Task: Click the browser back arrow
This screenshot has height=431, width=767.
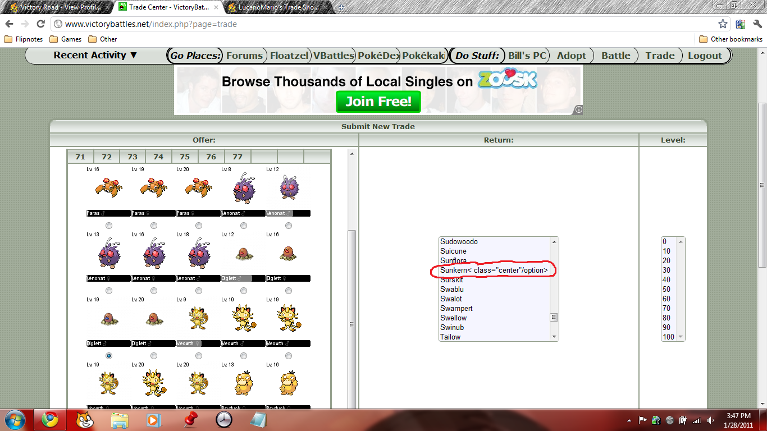Action: tap(10, 24)
